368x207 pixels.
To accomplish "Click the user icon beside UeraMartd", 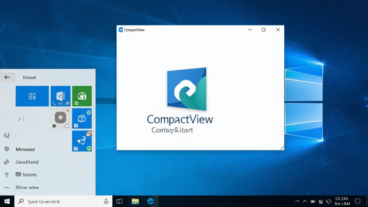I will coord(6,162).
